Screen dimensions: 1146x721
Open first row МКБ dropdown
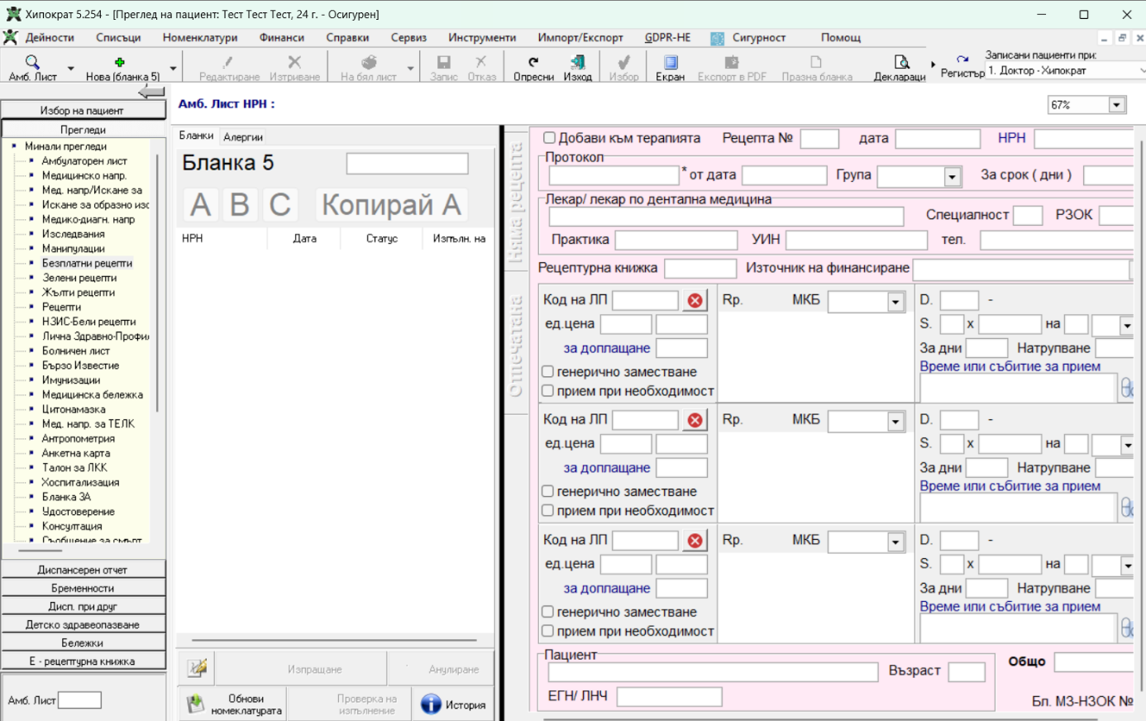point(895,303)
